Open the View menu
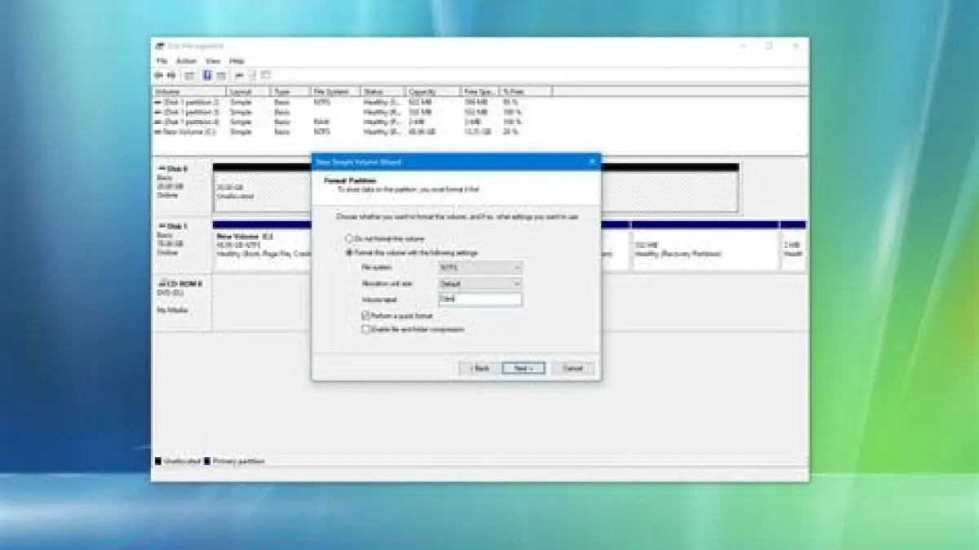Screen dimensions: 979x550 pyautogui.click(x=212, y=61)
